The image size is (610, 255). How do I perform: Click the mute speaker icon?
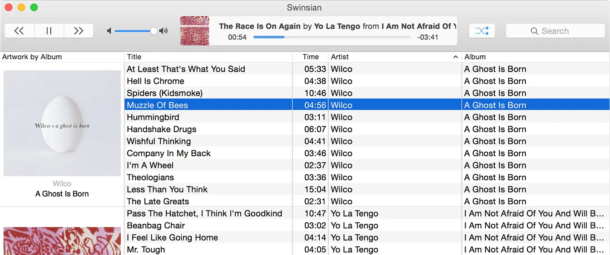coord(109,31)
